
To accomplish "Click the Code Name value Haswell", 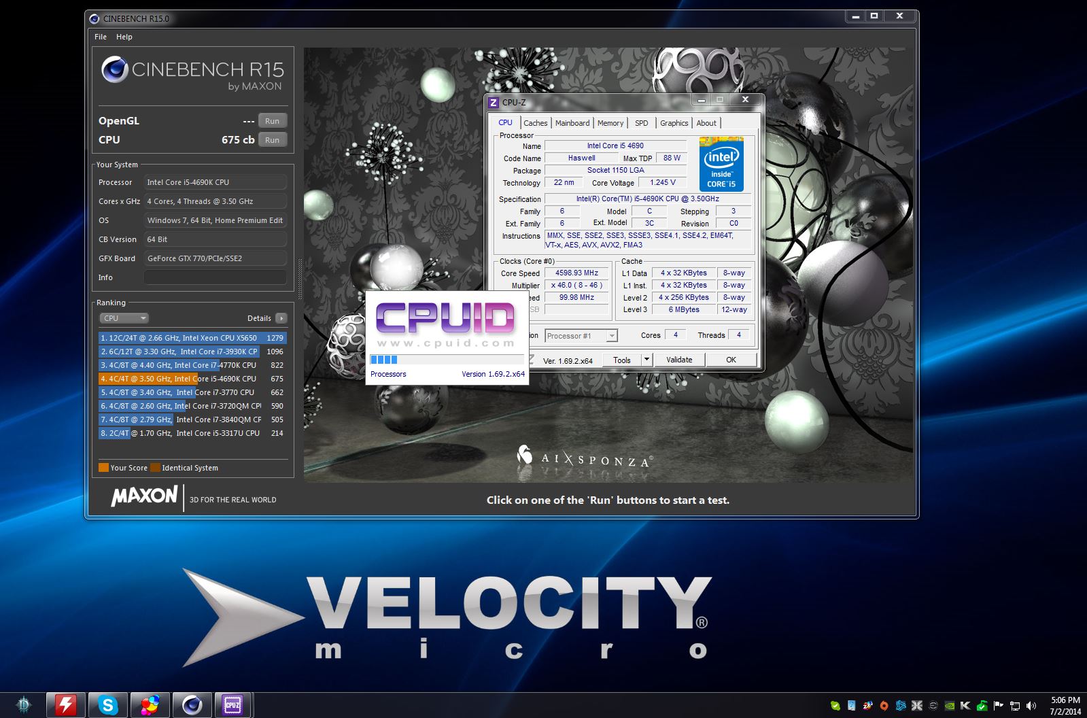I will pyautogui.click(x=581, y=158).
